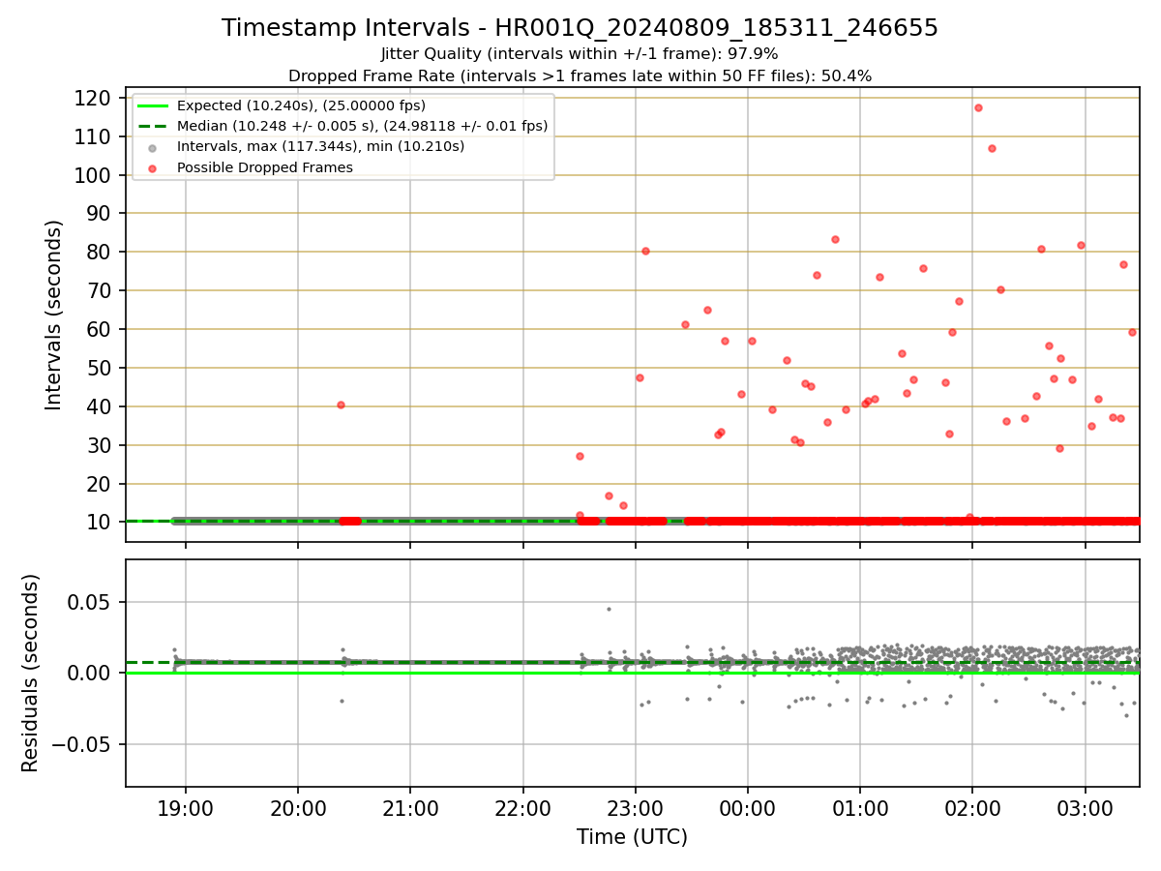Click the gray dot marker in legend

[x=154, y=147]
